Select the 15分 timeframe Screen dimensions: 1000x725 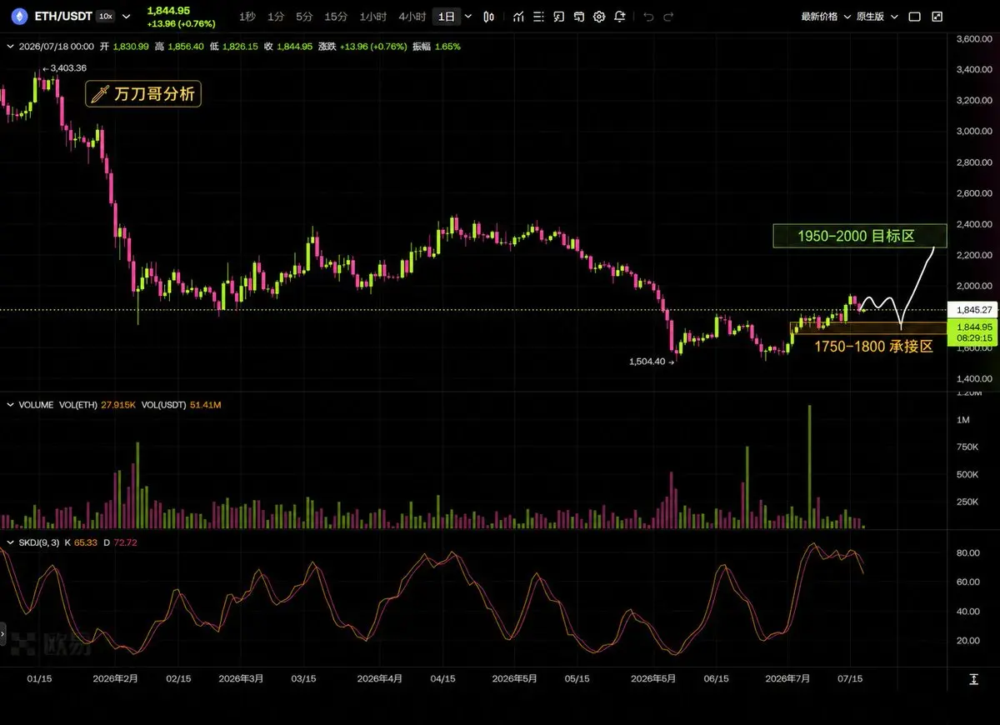[x=336, y=17]
